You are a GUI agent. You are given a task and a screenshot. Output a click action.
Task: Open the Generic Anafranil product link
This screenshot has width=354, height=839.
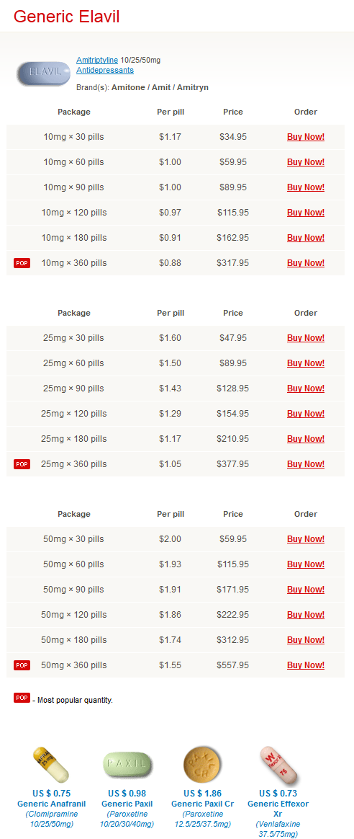point(51,804)
